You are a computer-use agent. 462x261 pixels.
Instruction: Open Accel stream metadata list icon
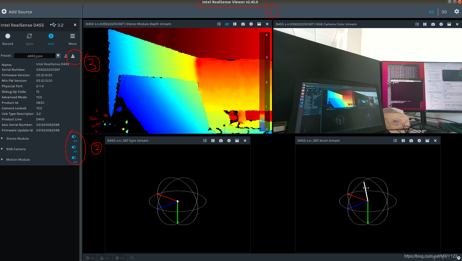tap(395, 141)
